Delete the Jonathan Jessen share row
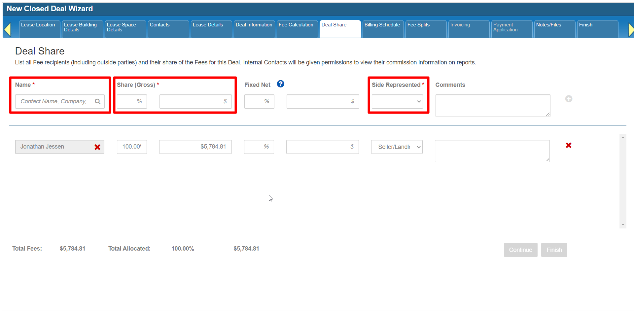The width and height of the screenshot is (634, 311). pos(568,145)
